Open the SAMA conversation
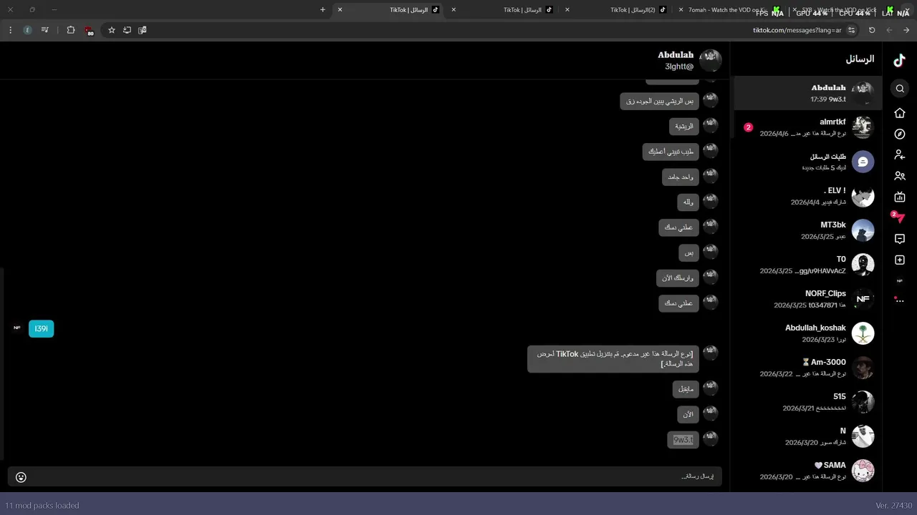Viewport: 917px width, 515px height. [x=808, y=471]
